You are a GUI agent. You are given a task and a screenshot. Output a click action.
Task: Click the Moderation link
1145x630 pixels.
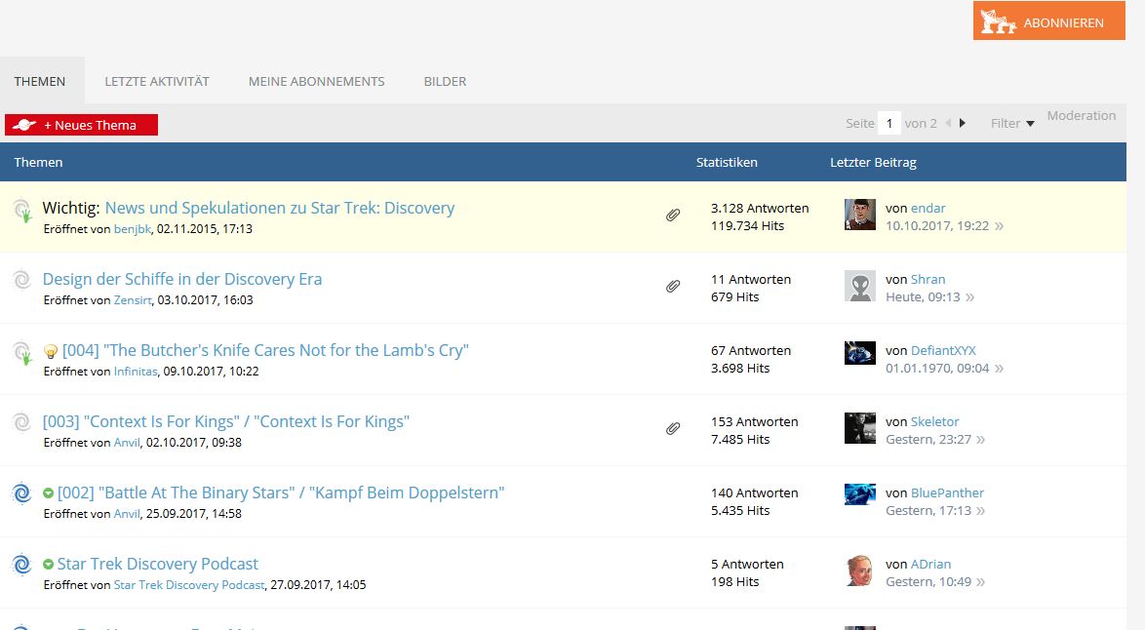point(1081,115)
